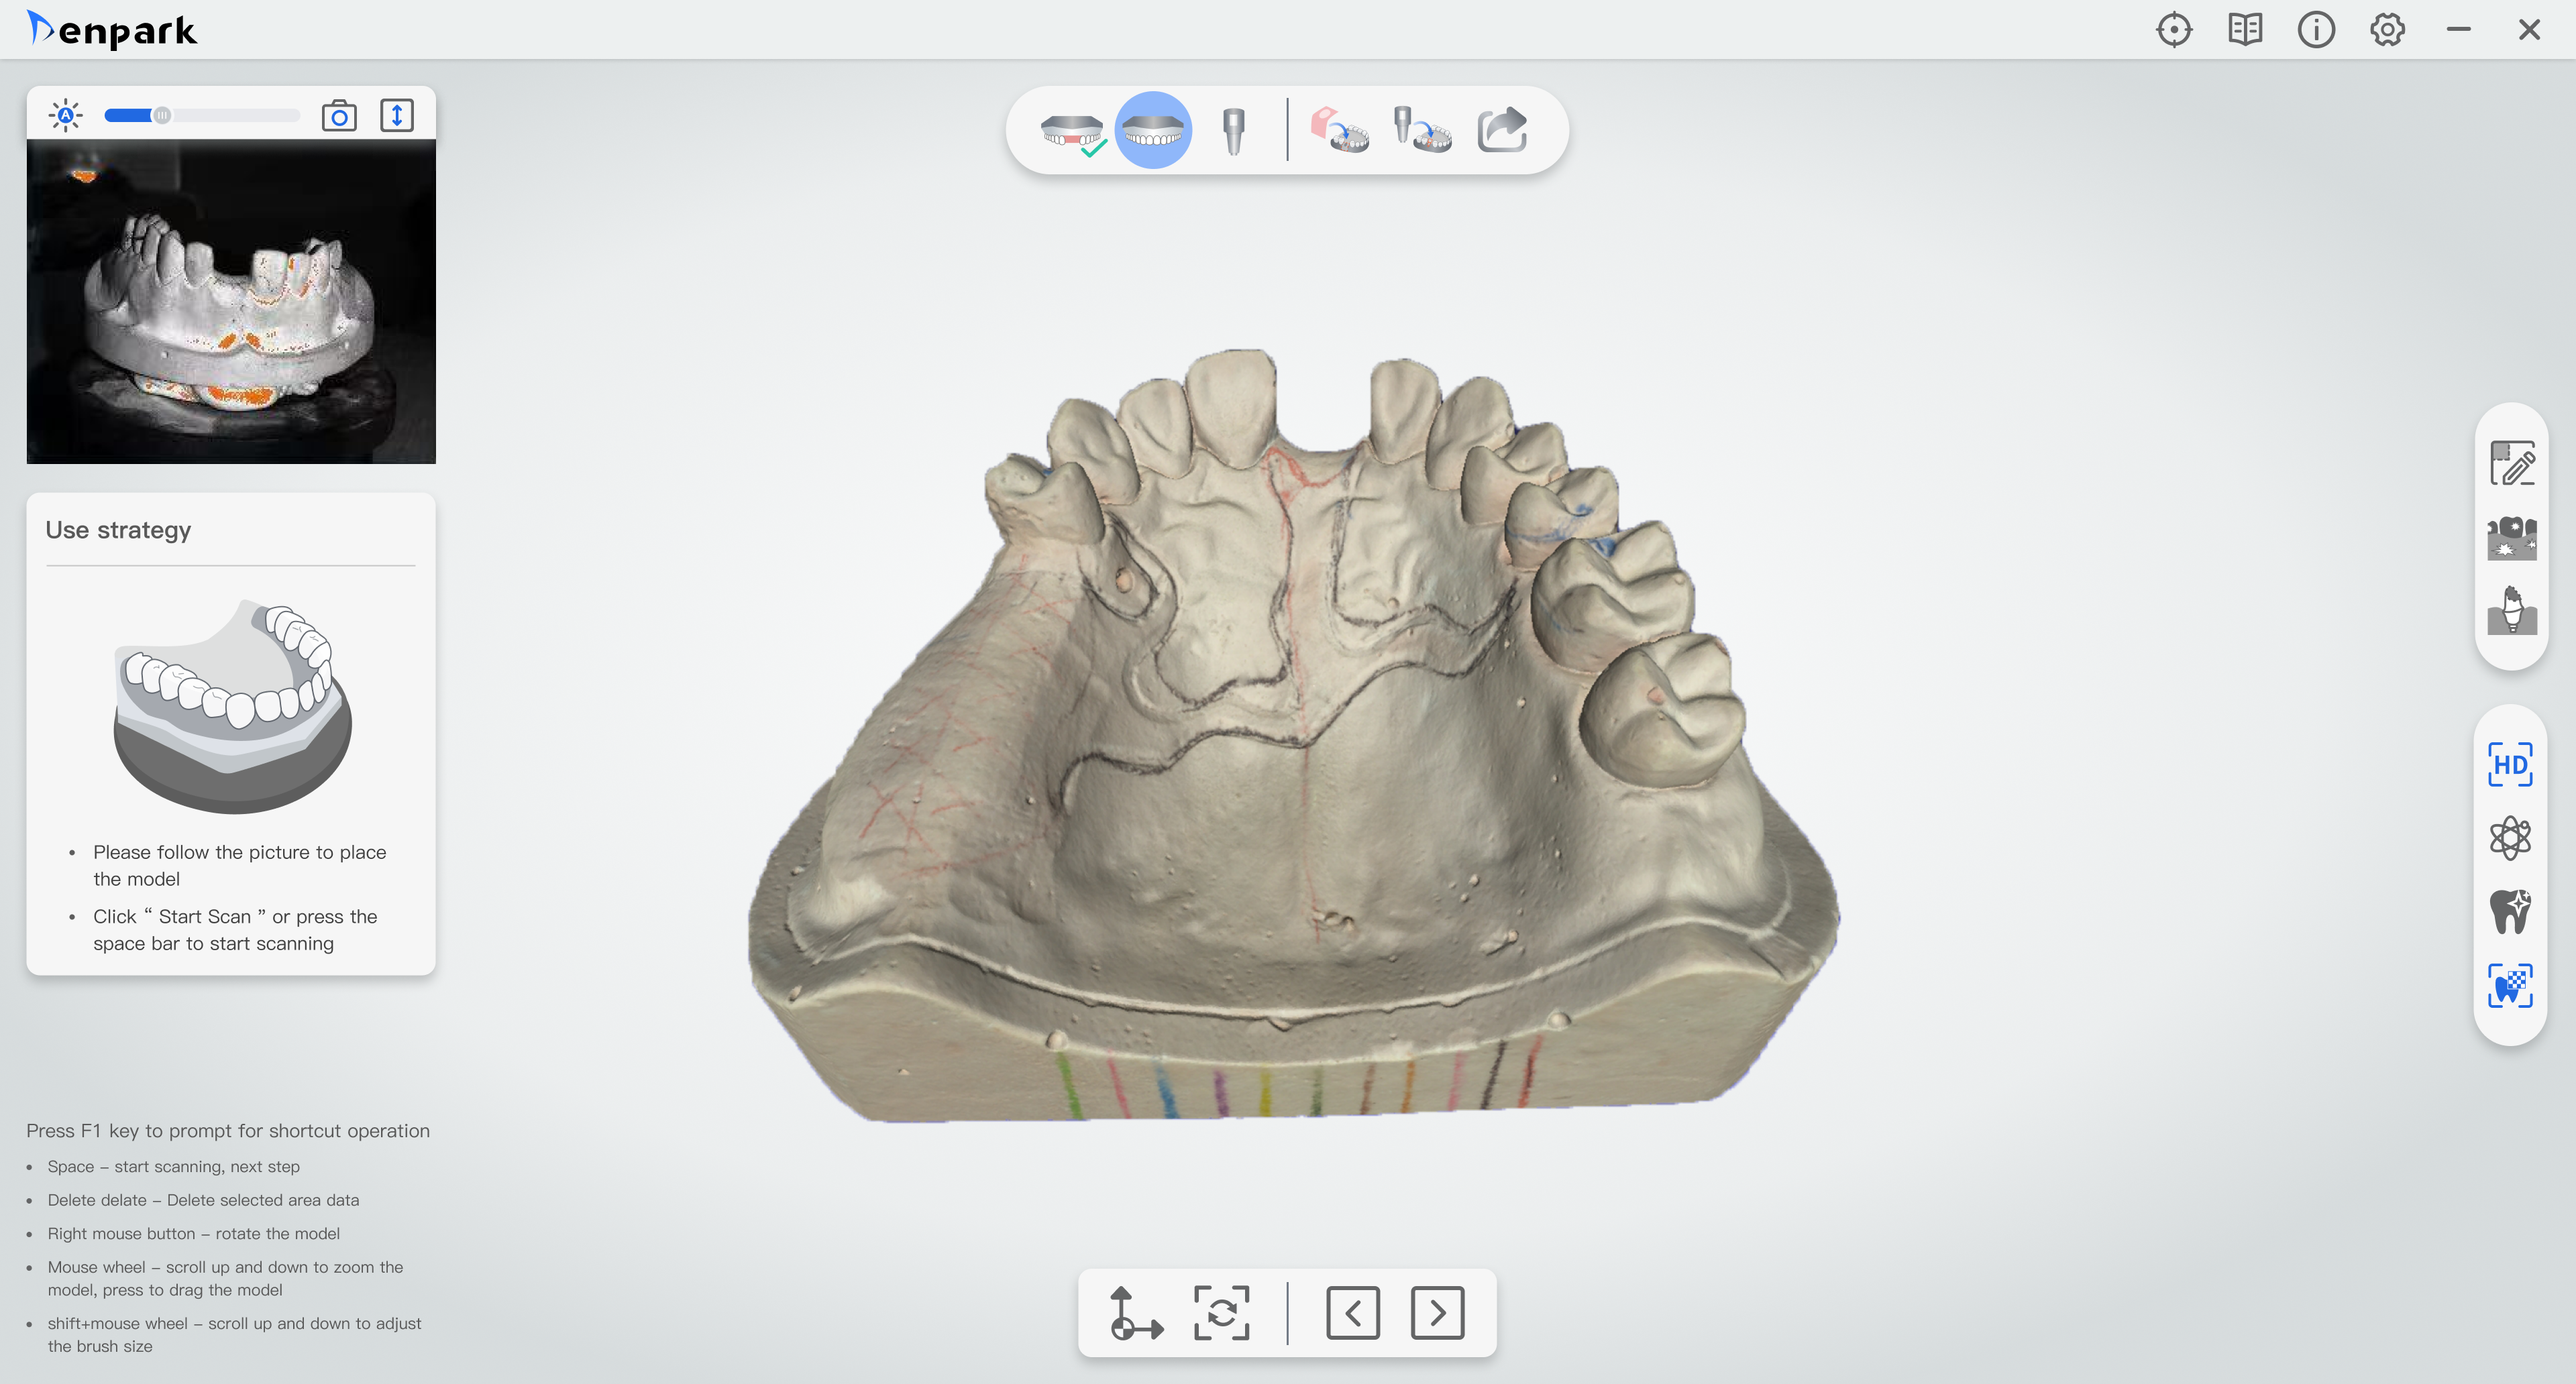The width and height of the screenshot is (2576, 1384).
Task: Adjust the brightness slider
Action: pyautogui.click(x=162, y=116)
